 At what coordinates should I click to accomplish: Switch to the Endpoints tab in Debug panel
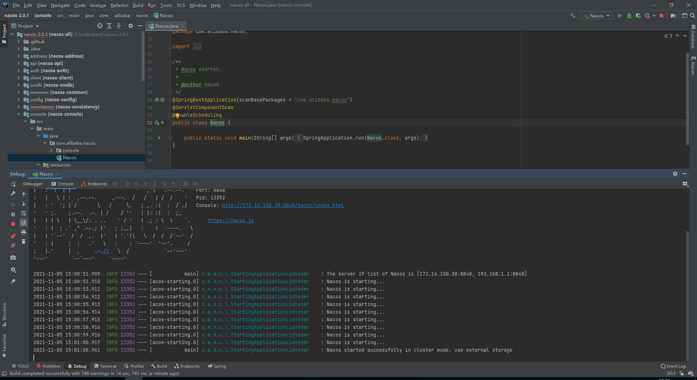(94, 184)
